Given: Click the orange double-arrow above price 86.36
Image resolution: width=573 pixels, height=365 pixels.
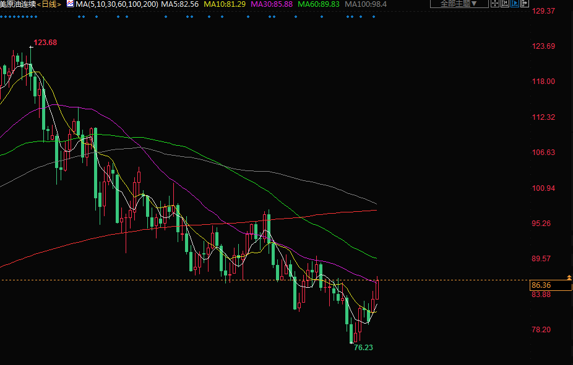Looking at the screenshot, I should pyautogui.click(x=569, y=277).
